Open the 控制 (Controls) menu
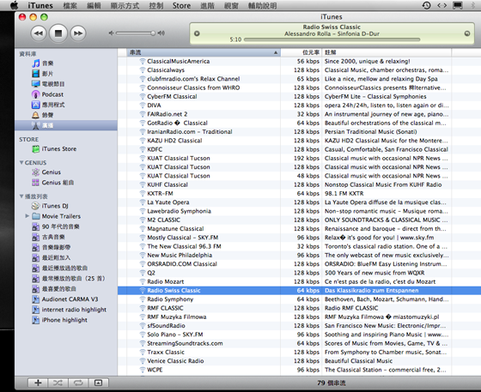The width and height of the screenshot is (481, 392). [x=156, y=5]
